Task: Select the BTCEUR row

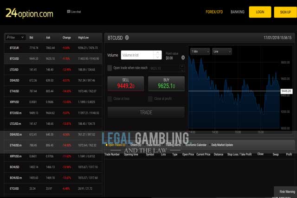Action: click(53, 48)
